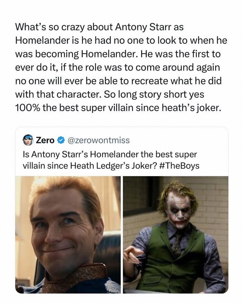Visit the @zerowontmiss handle
This screenshot has height=303, width=242.
[99, 140]
